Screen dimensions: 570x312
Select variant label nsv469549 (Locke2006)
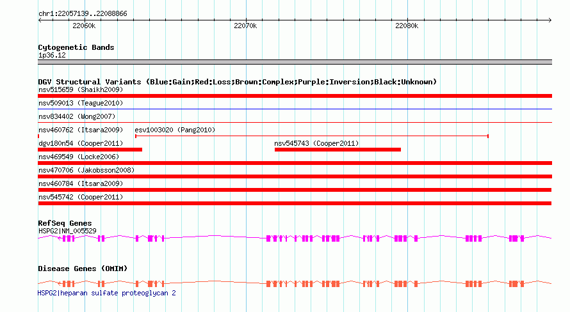coord(79,157)
